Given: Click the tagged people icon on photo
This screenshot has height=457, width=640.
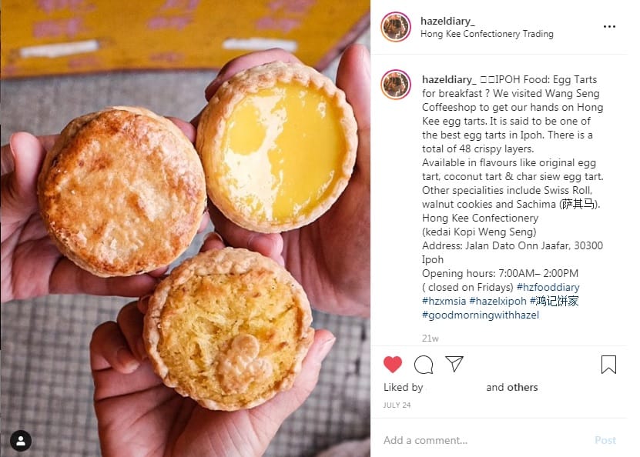Looking at the screenshot, I should coord(21,440).
